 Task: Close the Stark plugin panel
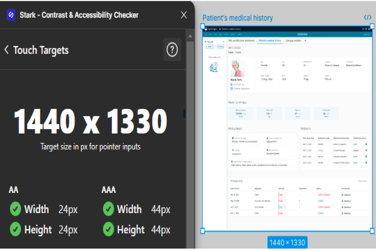184,15
